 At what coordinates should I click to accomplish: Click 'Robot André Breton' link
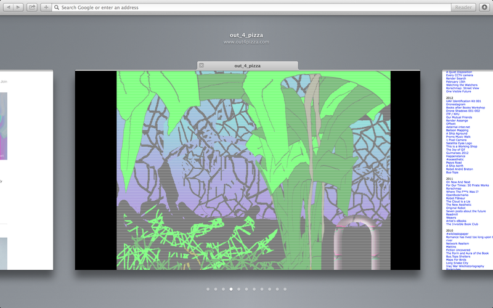pyautogui.click(x=459, y=169)
